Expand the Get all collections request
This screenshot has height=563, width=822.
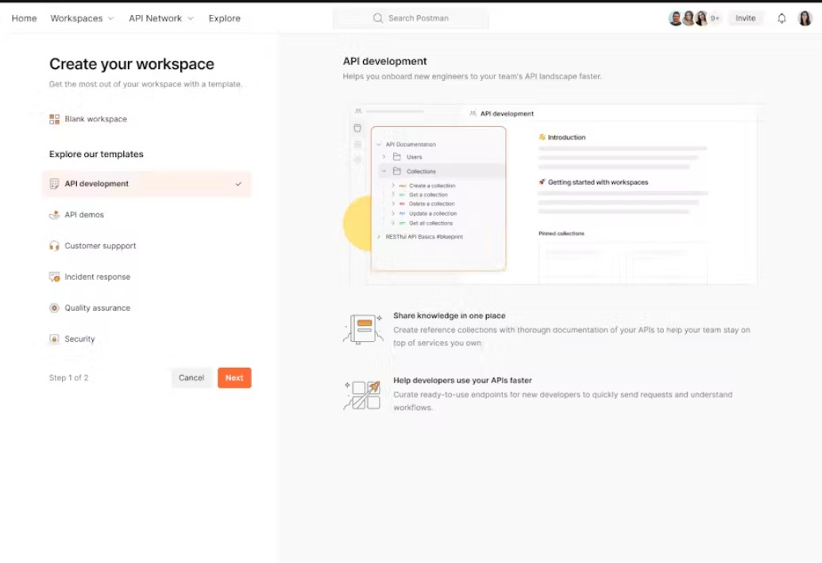click(393, 223)
